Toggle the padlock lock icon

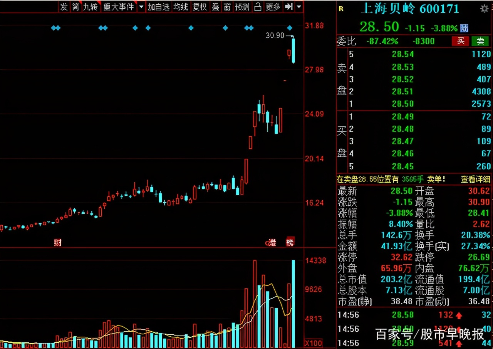(x=258, y=7)
